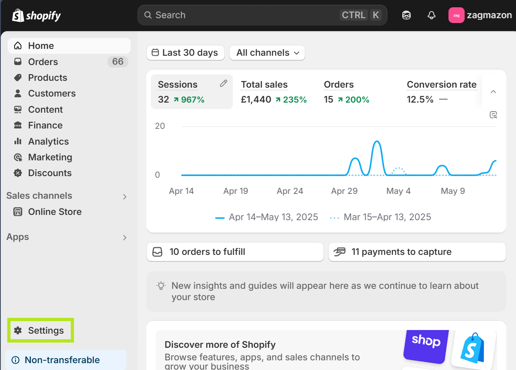The image size is (516, 370).
Task: Click 11 payments to capture
Action: click(417, 252)
